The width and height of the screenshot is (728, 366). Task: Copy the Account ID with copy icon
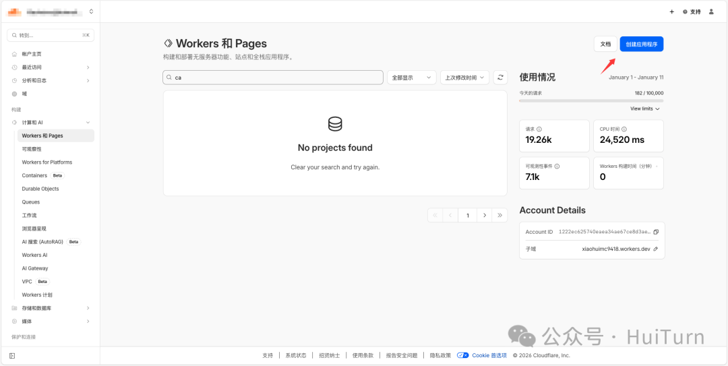coord(656,232)
